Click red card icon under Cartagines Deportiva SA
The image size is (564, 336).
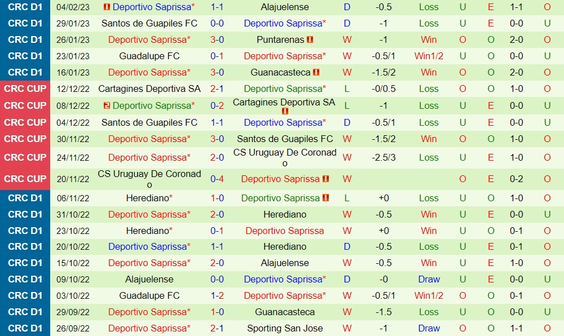tap(285, 111)
